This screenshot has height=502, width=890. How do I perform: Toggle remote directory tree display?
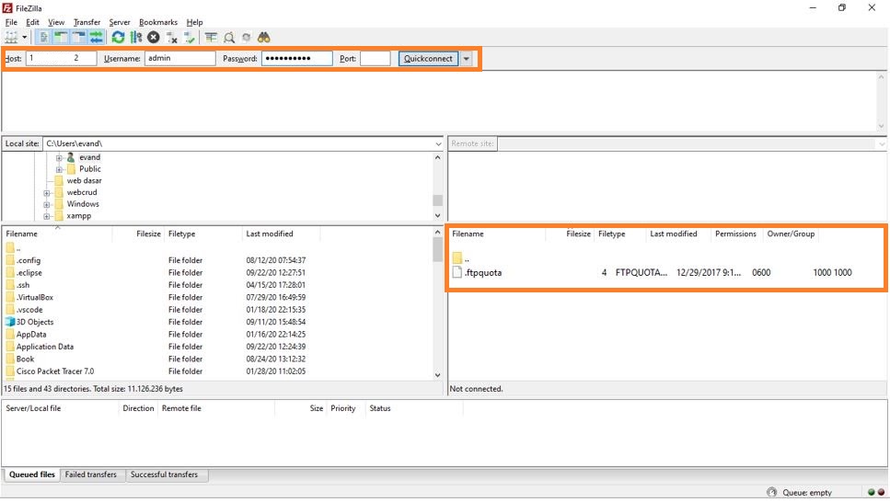pyautogui.click(x=78, y=38)
